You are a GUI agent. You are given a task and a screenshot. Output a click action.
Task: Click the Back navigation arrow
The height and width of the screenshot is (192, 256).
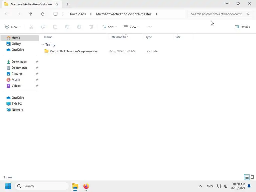coord(7,14)
